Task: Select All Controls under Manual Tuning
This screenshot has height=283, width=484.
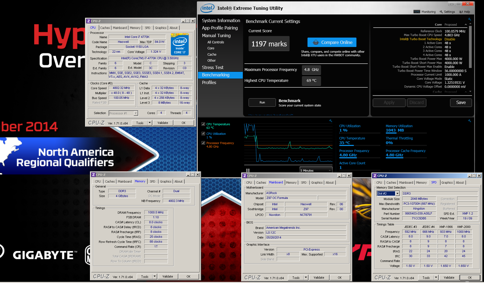Action: [x=216, y=42]
